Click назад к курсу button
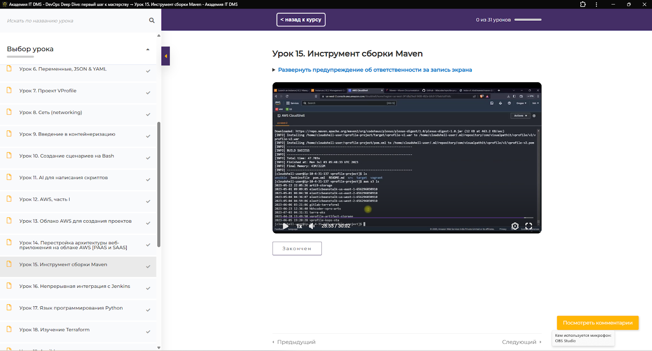Image resolution: width=652 pixels, height=351 pixels. [x=301, y=20]
